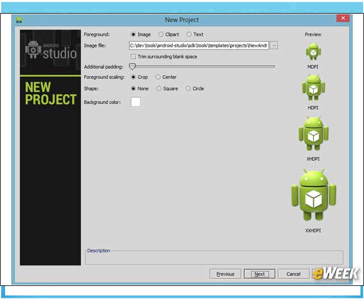Click the MDPI label
Screen dimensions: 364x299
click(x=313, y=67)
